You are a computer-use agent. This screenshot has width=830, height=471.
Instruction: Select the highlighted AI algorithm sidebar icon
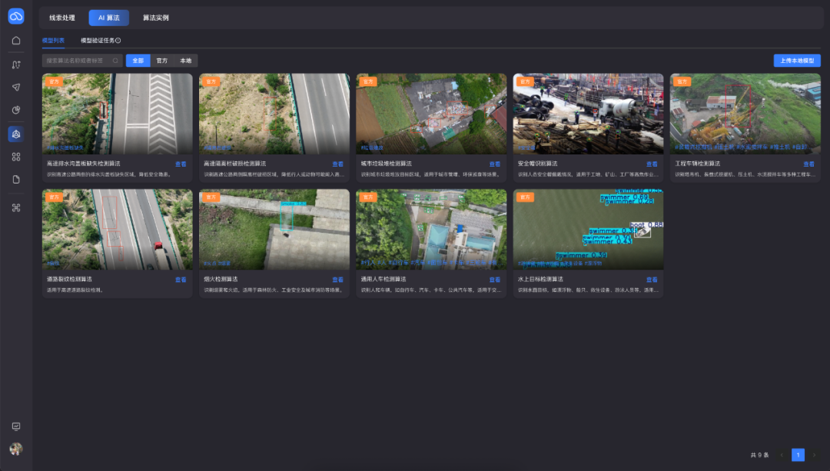coord(16,134)
